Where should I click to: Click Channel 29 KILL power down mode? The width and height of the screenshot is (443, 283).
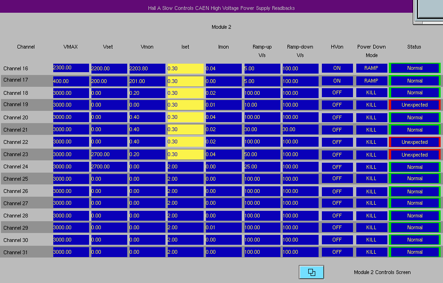pyautogui.click(x=371, y=228)
